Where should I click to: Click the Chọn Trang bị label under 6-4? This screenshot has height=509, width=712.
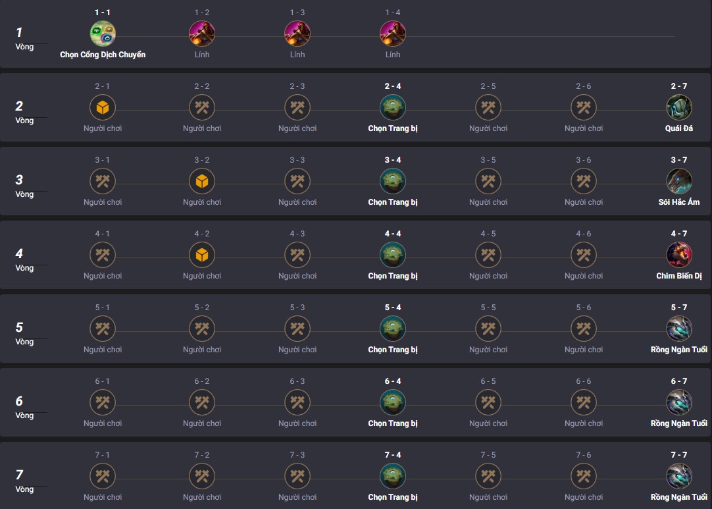tap(393, 423)
